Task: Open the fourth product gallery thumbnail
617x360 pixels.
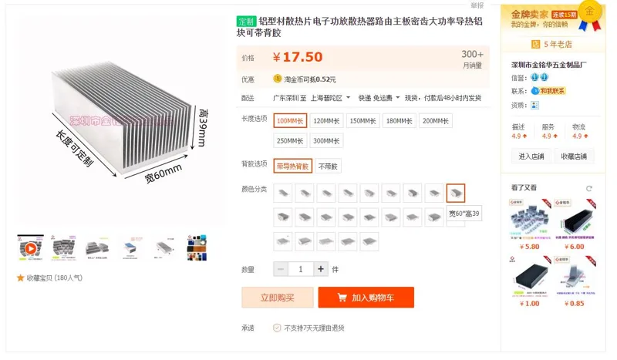Action: (130, 248)
